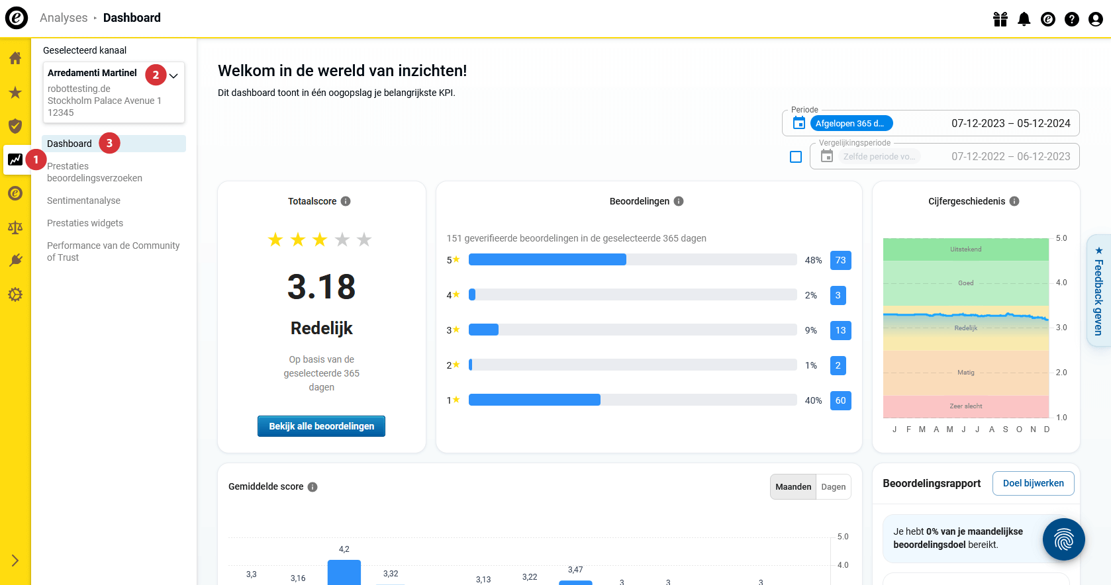Click the 5-star rating progress bar
1111x585 pixels.
click(632, 259)
